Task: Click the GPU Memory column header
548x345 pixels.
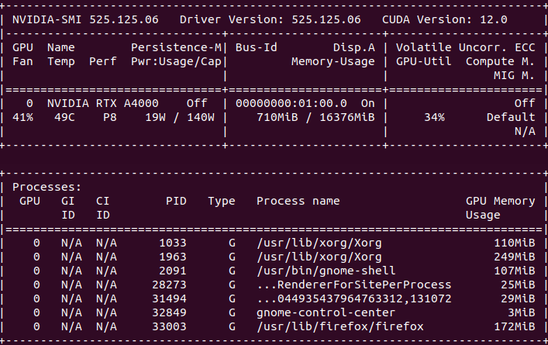Action: click(501, 201)
